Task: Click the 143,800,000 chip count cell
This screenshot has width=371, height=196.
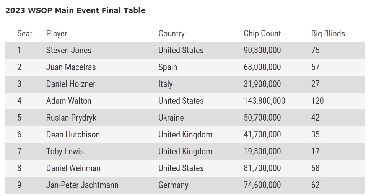Action: coord(264,101)
